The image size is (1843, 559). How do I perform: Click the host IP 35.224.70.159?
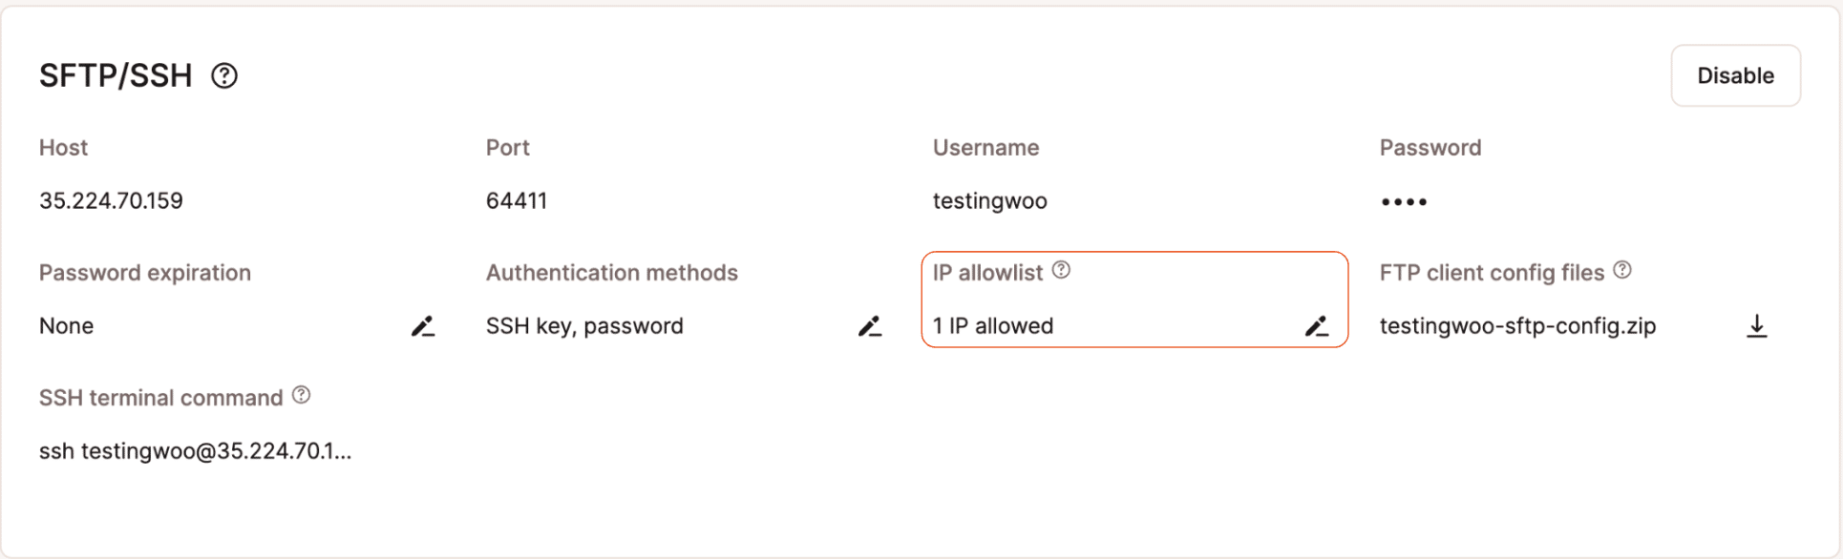pos(111,200)
